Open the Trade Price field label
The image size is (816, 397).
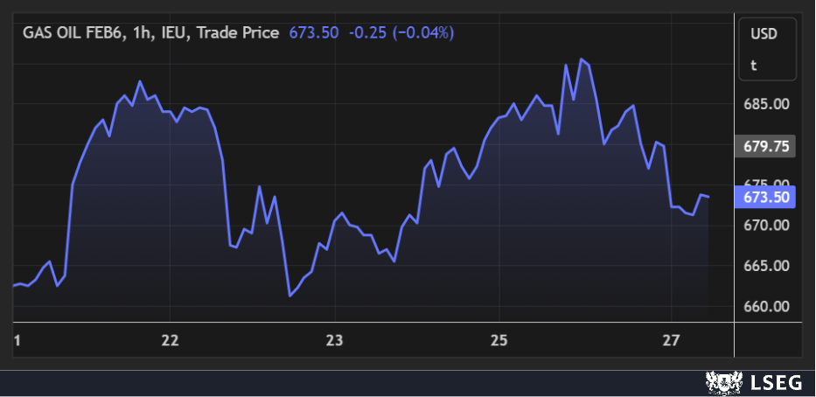(238, 32)
